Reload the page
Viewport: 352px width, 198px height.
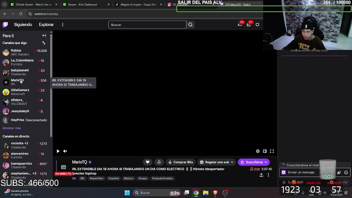point(21,14)
